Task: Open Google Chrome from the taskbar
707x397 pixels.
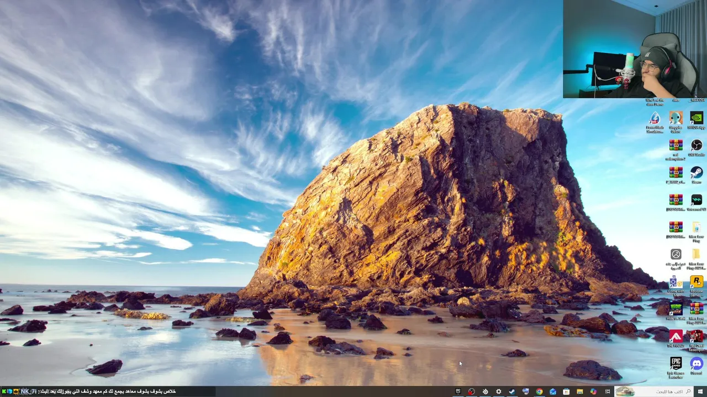Action: pos(539,391)
